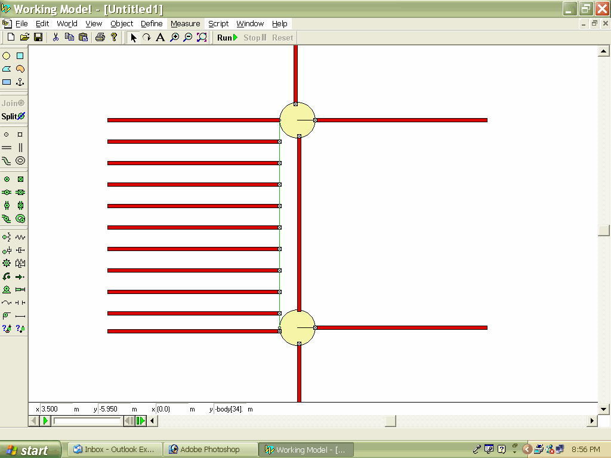
Task: Select the Rectangle body tool
Action: pos(7,82)
